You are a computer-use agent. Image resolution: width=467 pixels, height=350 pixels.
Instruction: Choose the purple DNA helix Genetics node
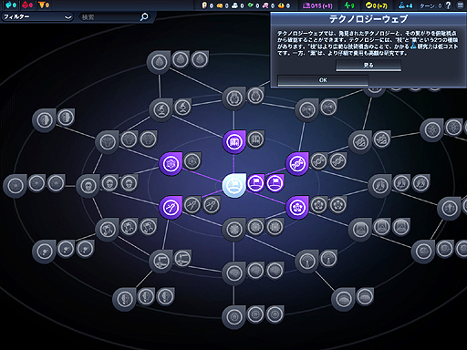coord(297,164)
